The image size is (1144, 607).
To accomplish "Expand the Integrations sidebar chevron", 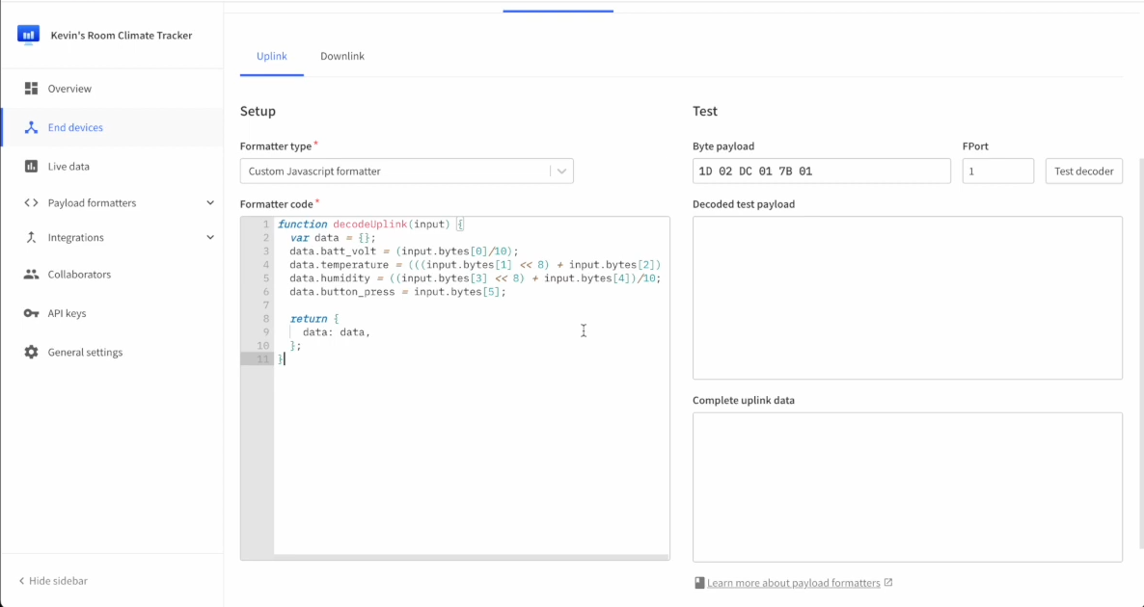I will pos(210,238).
